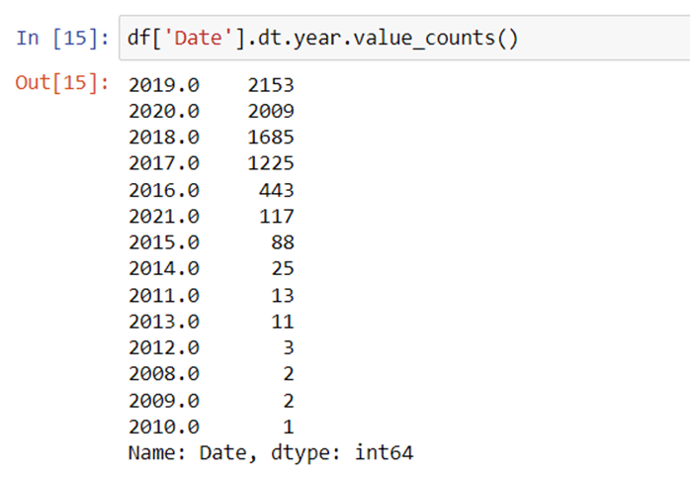This screenshot has height=478, width=690.
Task: Click the count value 25
Action: pos(283,268)
